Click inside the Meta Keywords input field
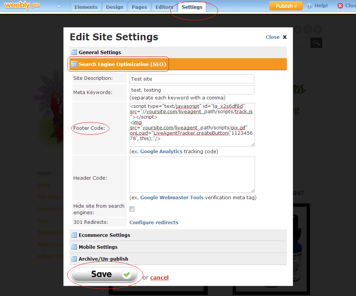This screenshot has height=296, width=356. tap(191, 89)
